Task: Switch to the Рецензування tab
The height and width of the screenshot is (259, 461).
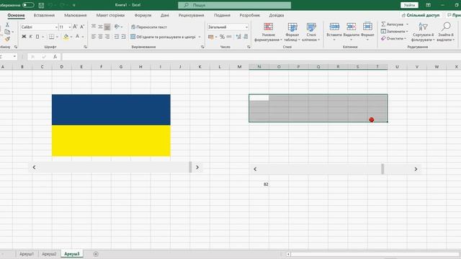Action: click(x=191, y=15)
